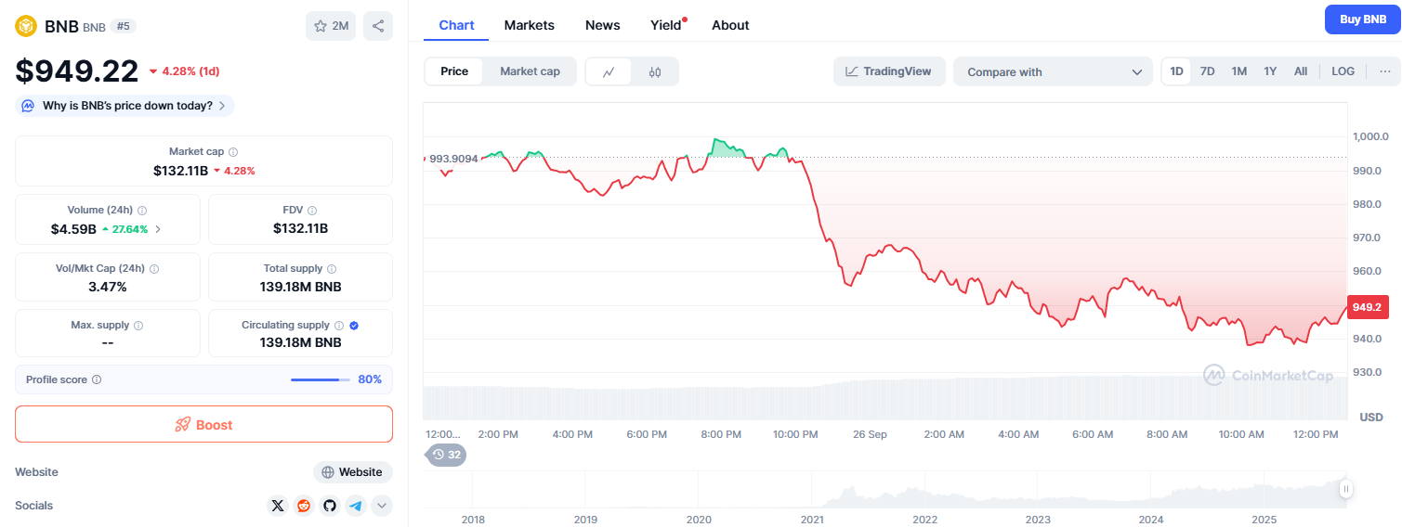Screen dimensions: 1402x527
Task: Set chart range to 1Y
Action: (1270, 71)
